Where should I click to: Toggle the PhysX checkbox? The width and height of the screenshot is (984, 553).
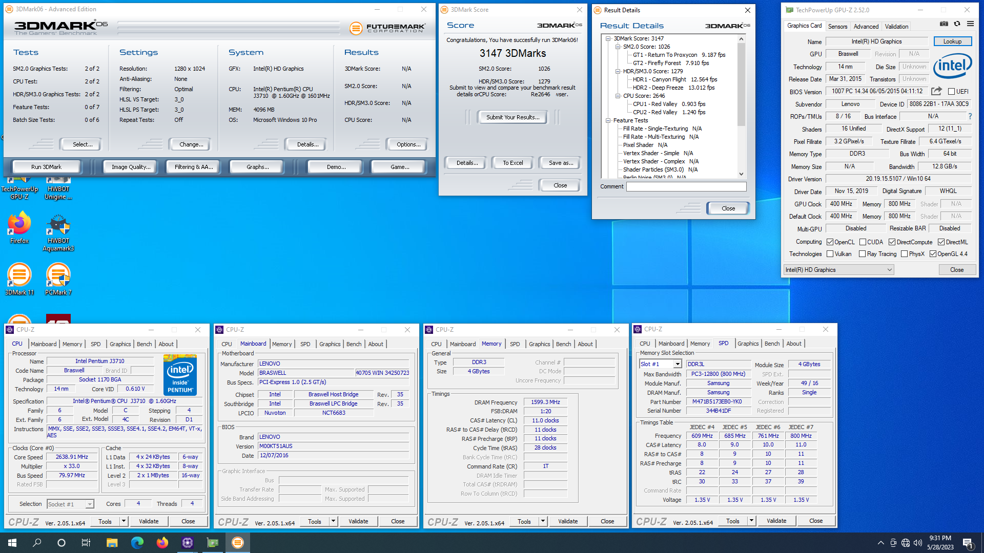904,254
